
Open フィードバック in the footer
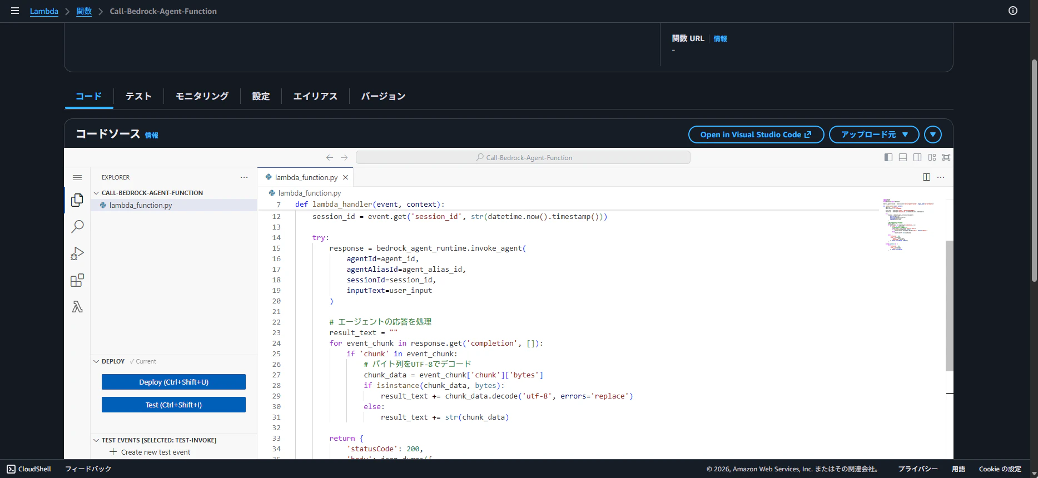pyautogui.click(x=88, y=469)
